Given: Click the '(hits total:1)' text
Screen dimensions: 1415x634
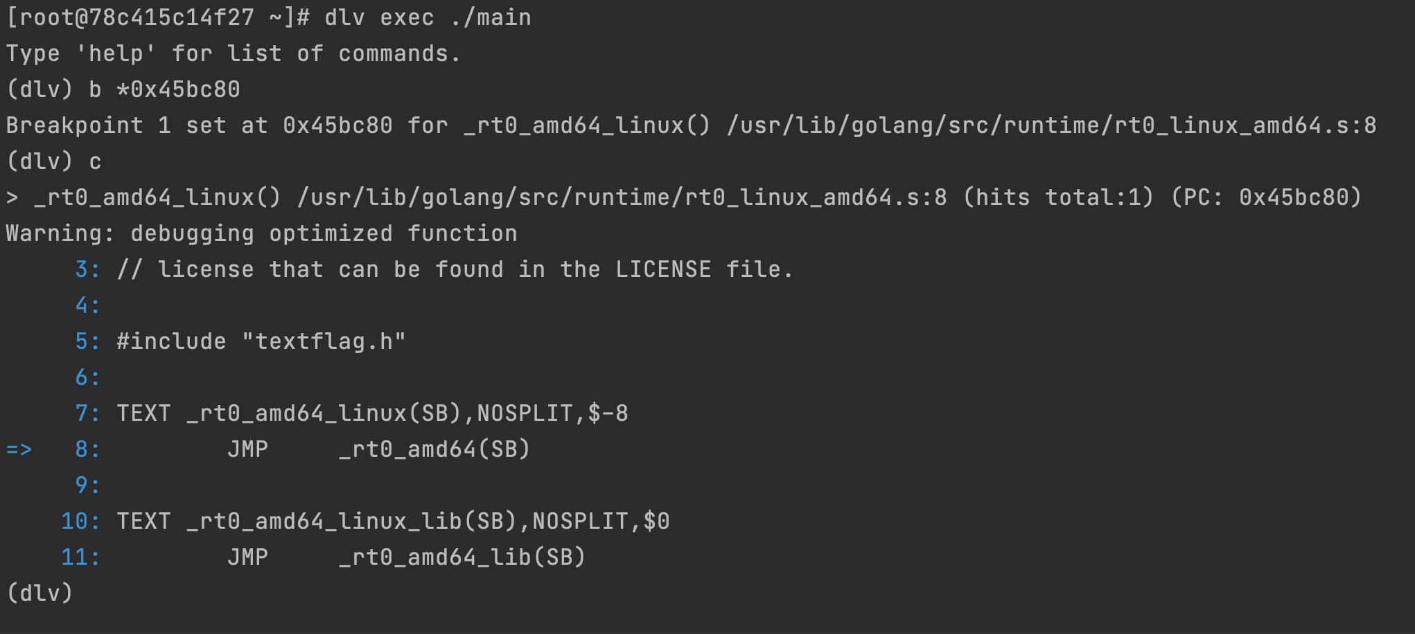Looking at the screenshot, I should 1058,197.
